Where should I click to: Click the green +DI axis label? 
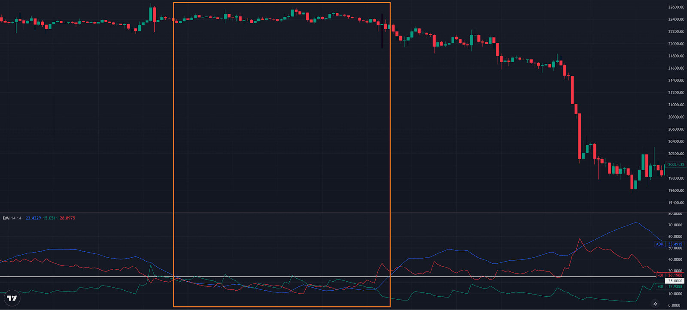660,286
